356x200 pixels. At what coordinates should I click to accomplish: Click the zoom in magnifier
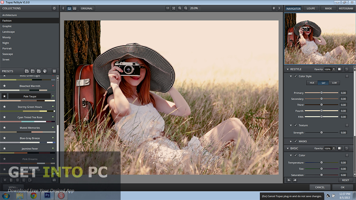(180, 8)
